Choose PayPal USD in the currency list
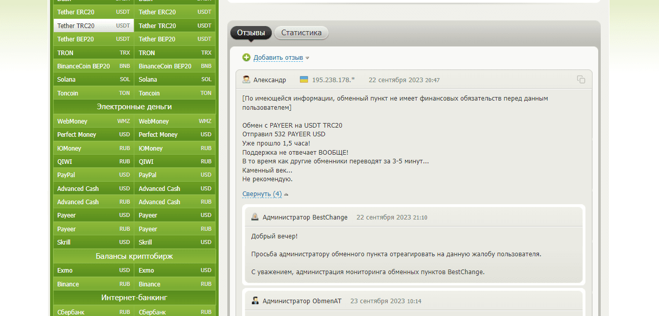The height and width of the screenshot is (316, 659). 93,175
